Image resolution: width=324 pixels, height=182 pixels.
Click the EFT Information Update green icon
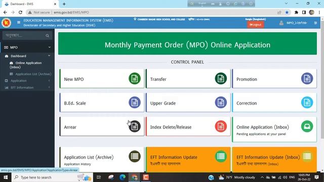(221, 156)
